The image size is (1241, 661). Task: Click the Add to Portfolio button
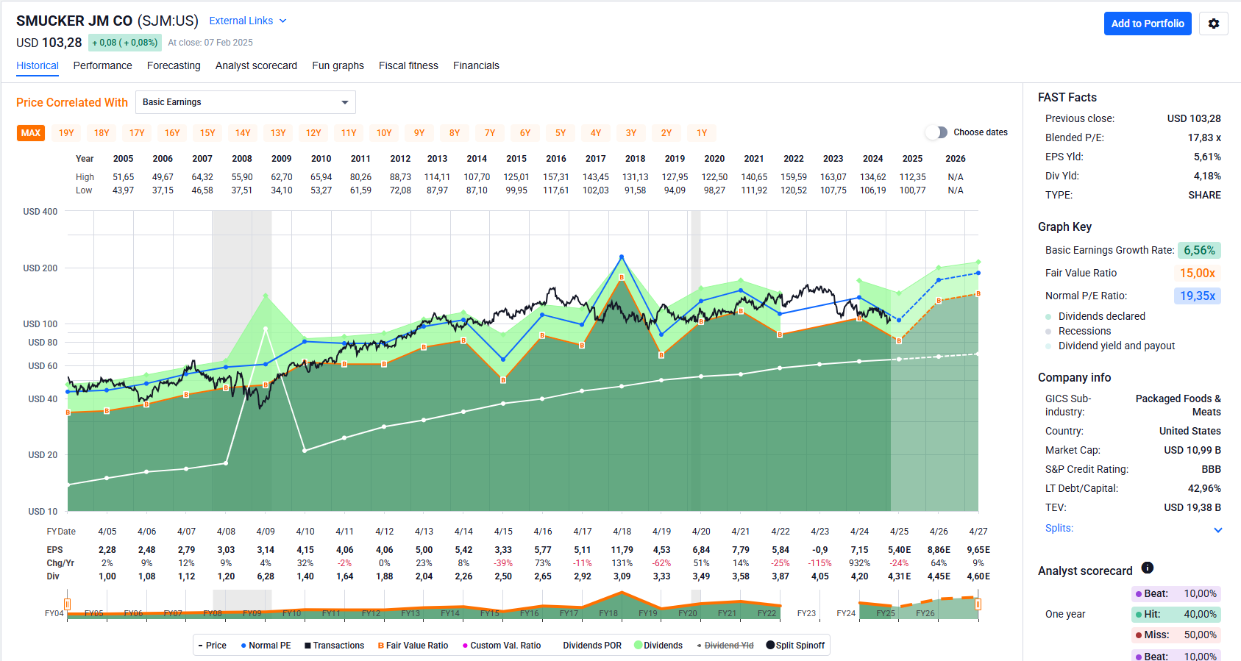pos(1147,24)
